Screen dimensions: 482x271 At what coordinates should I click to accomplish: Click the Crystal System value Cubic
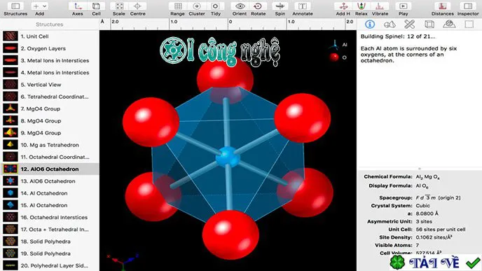point(422,206)
